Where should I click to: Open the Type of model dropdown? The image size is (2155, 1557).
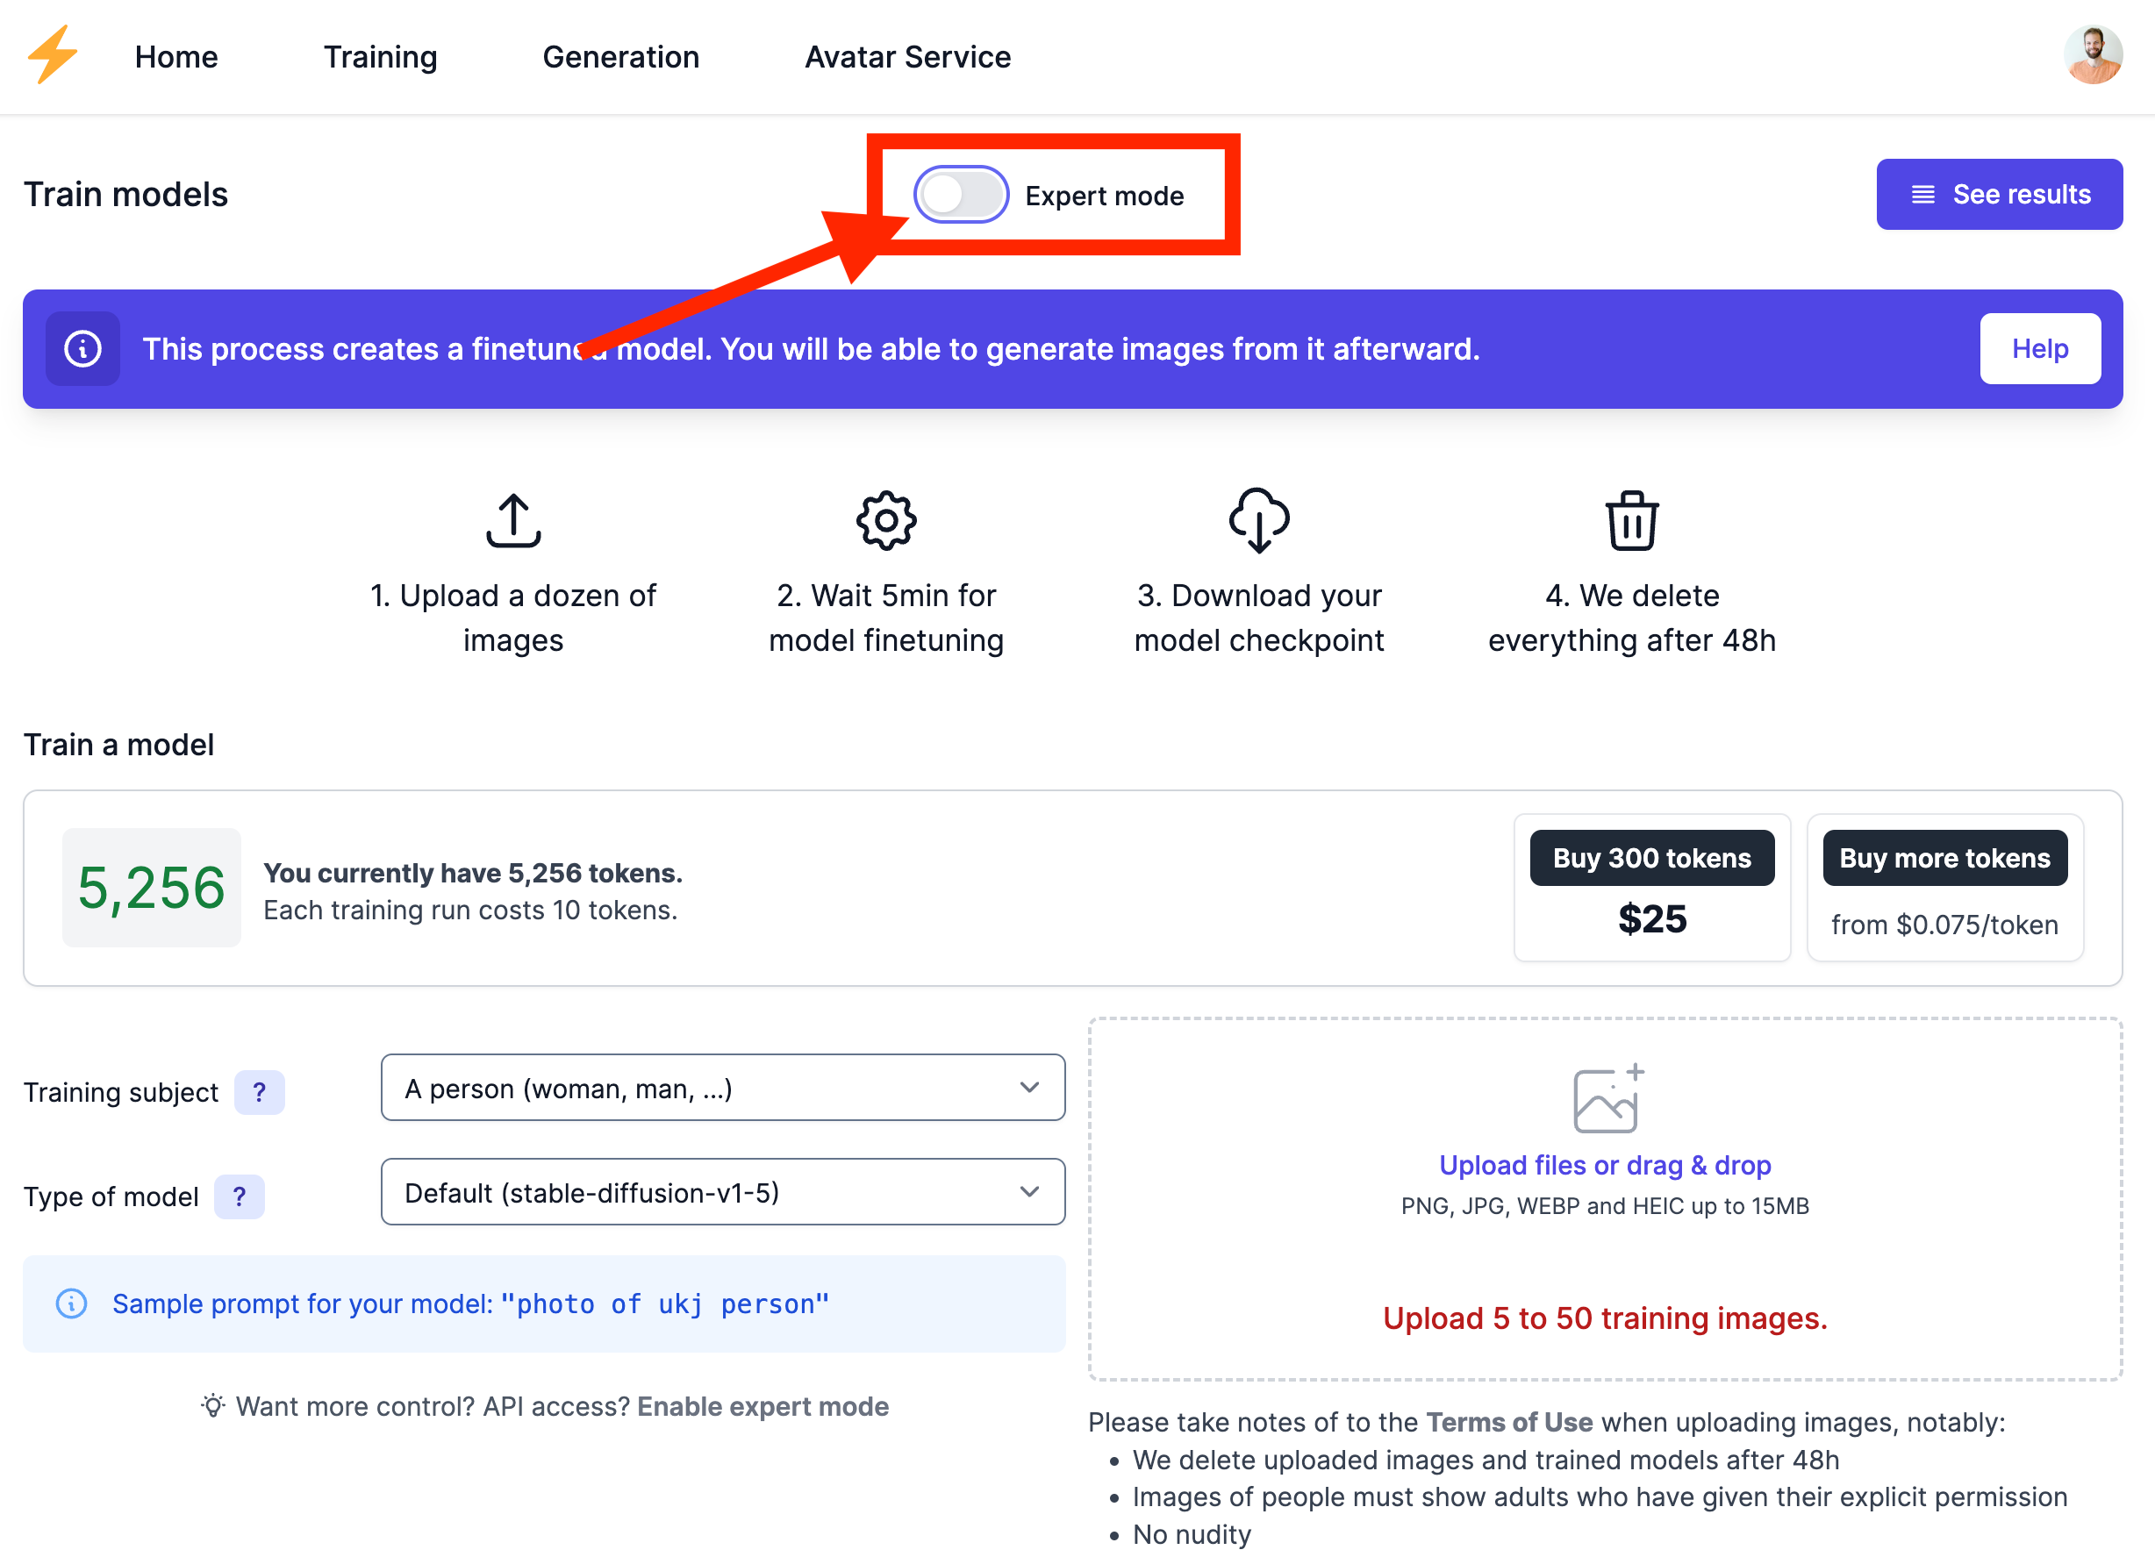[722, 1192]
